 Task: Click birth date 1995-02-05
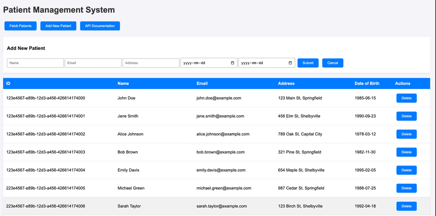click(x=365, y=170)
